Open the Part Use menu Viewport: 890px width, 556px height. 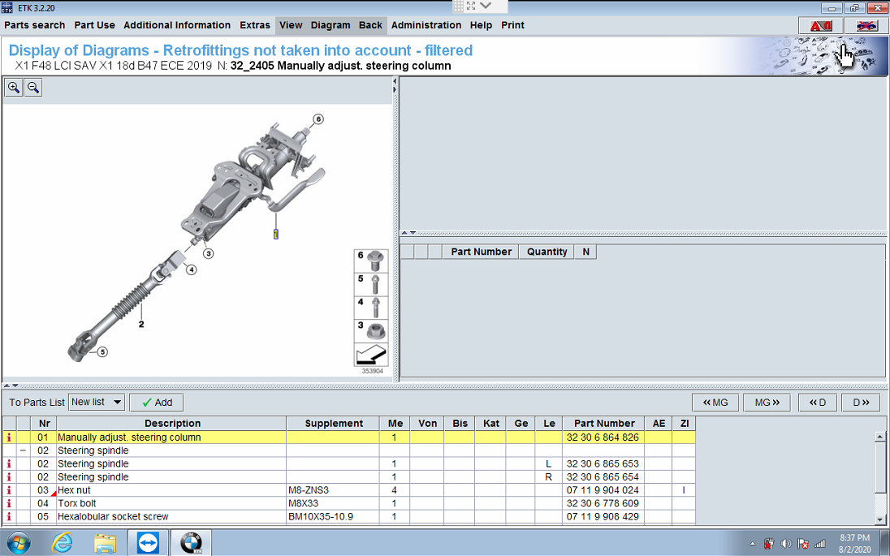pyautogui.click(x=95, y=25)
